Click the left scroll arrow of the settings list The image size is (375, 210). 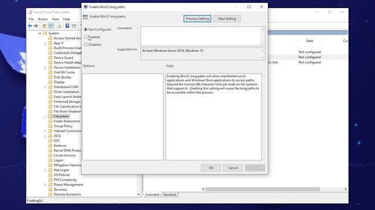click(x=203, y=189)
